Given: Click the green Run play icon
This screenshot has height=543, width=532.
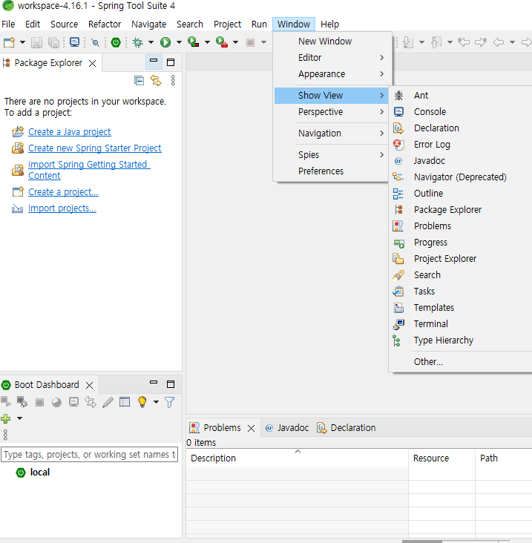Looking at the screenshot, I should [165, 42].
